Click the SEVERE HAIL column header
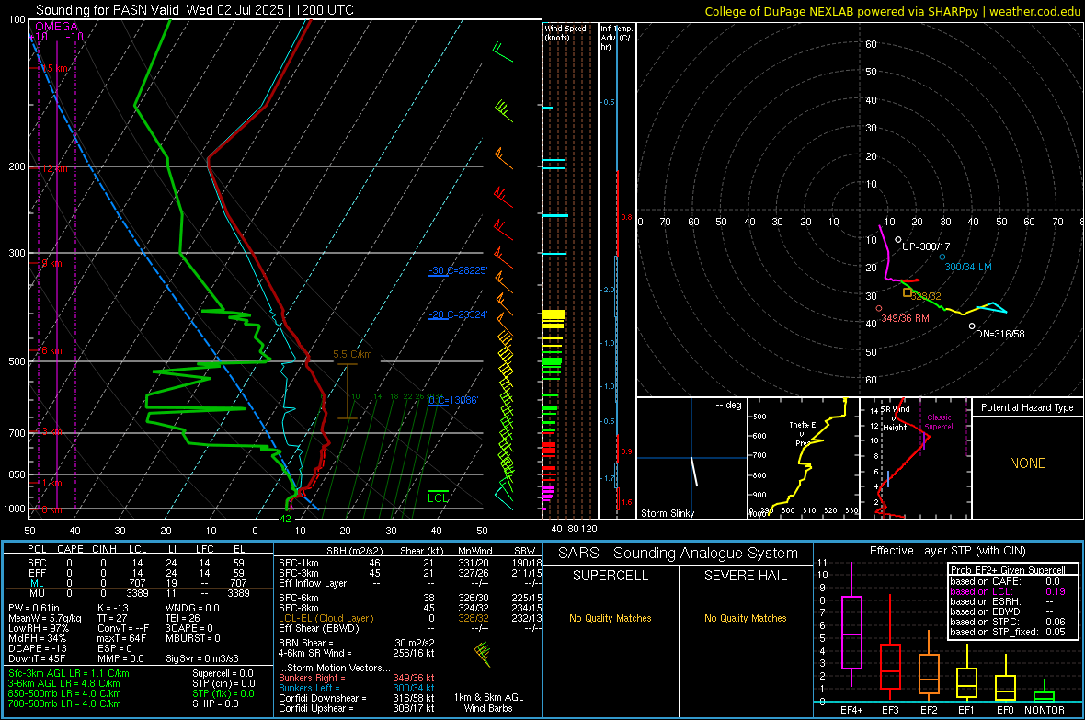Image resolution: width=1085 pixels, height=720 pixels. pos(745,576)
